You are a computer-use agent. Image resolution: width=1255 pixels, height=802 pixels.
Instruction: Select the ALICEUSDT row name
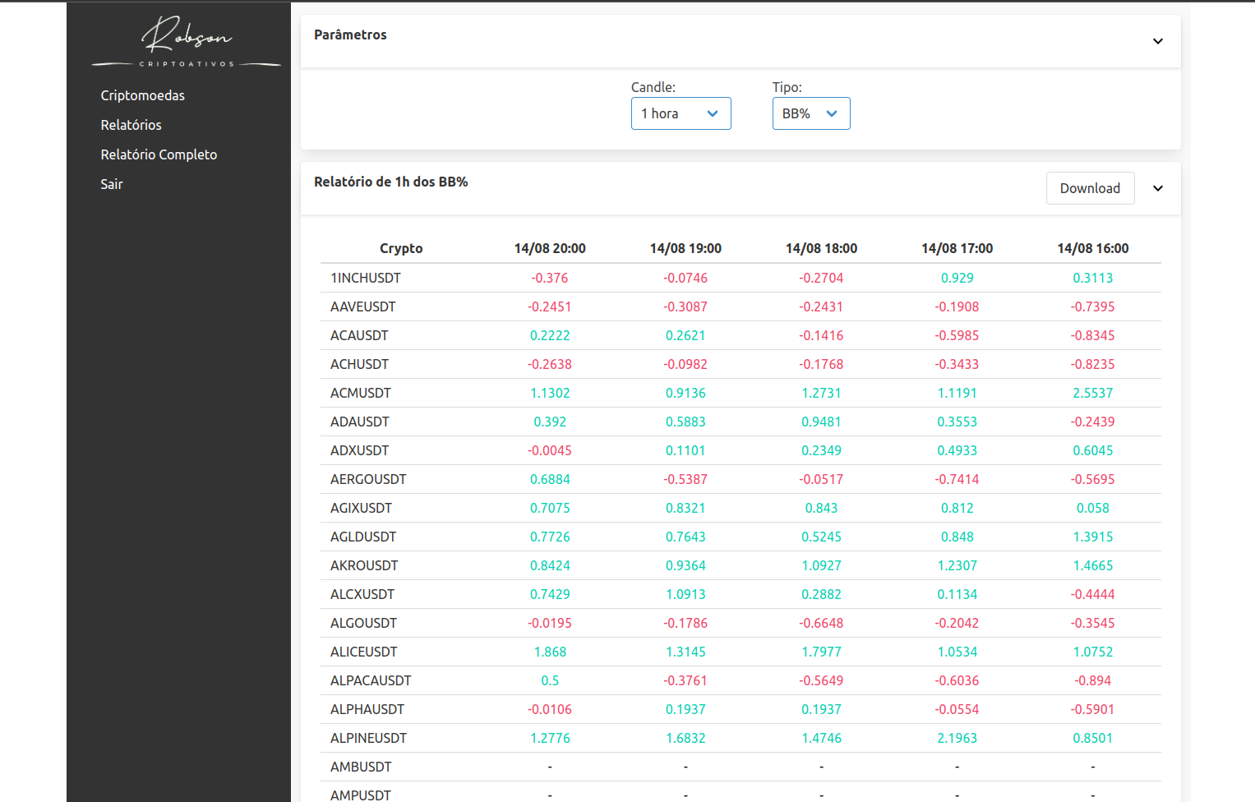(x=364, y=652)
